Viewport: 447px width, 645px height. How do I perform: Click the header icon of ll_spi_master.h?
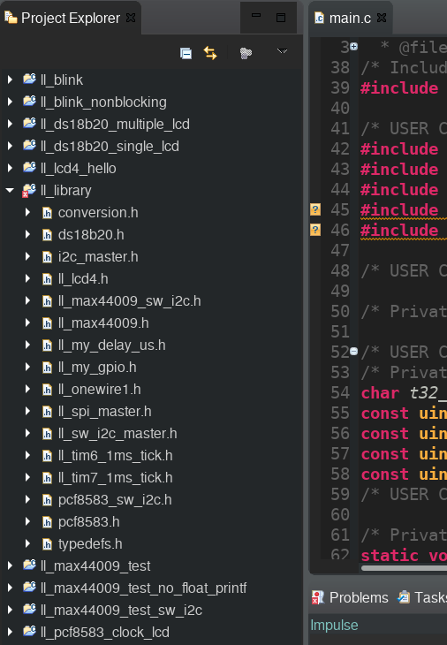(47, 412)
